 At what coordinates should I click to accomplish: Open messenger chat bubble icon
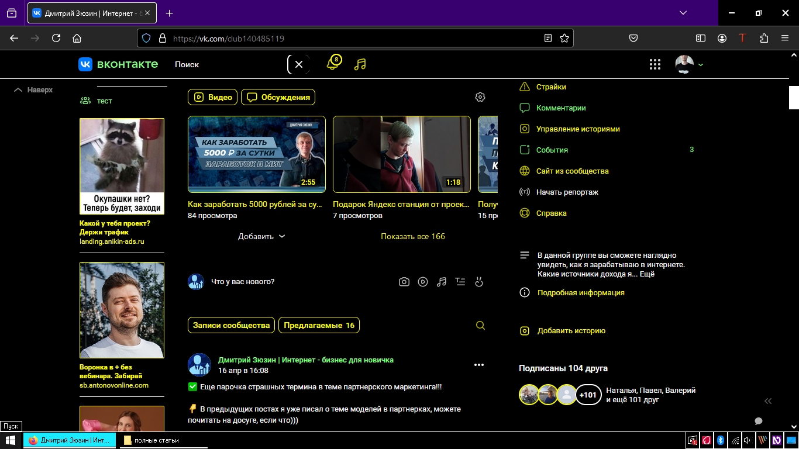coord(759,421)
